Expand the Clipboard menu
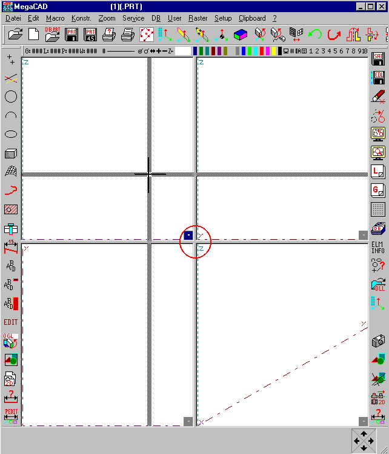Screen dimensions: 389x454 click(x=252, y=18)
